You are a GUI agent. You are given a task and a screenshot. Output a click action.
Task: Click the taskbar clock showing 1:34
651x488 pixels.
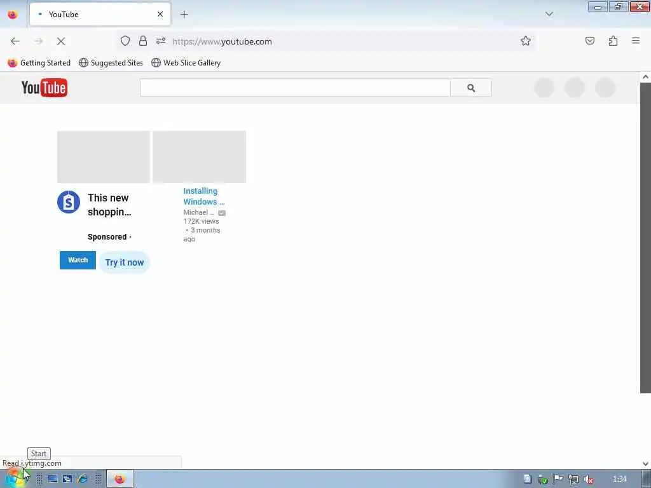[x=619, y=479]
